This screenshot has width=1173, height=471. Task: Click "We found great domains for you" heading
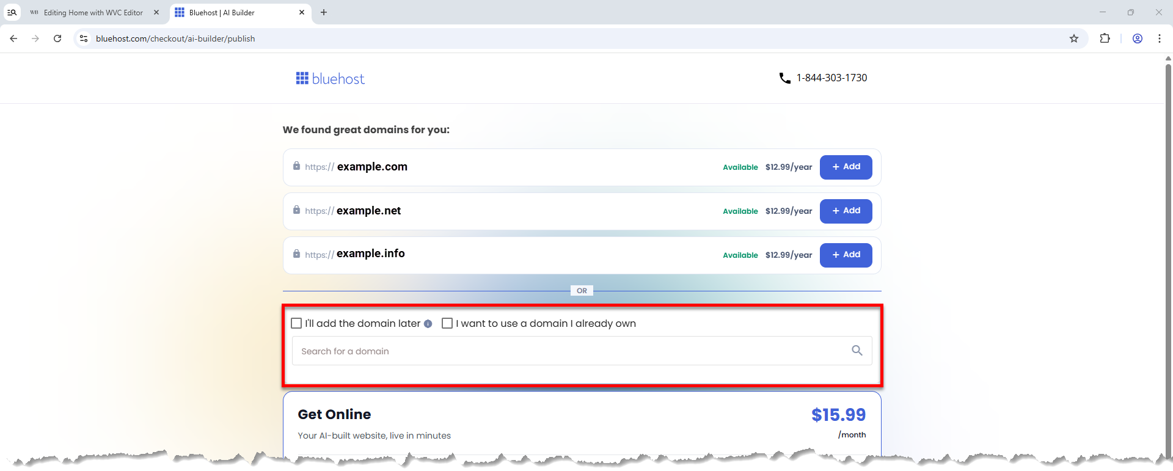366,130
